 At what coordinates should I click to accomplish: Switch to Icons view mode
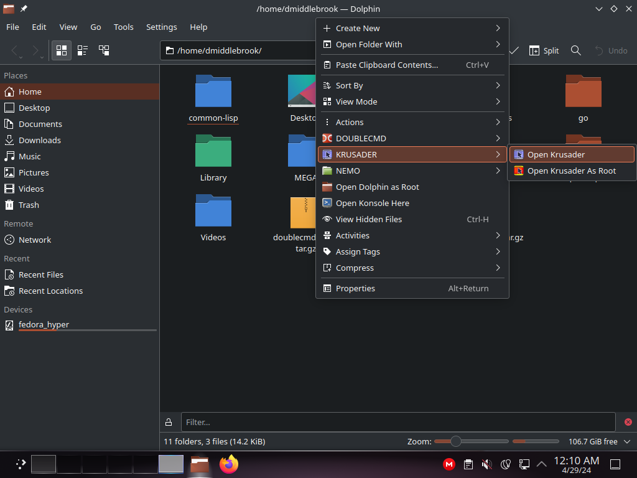click(x=62, y=50)
